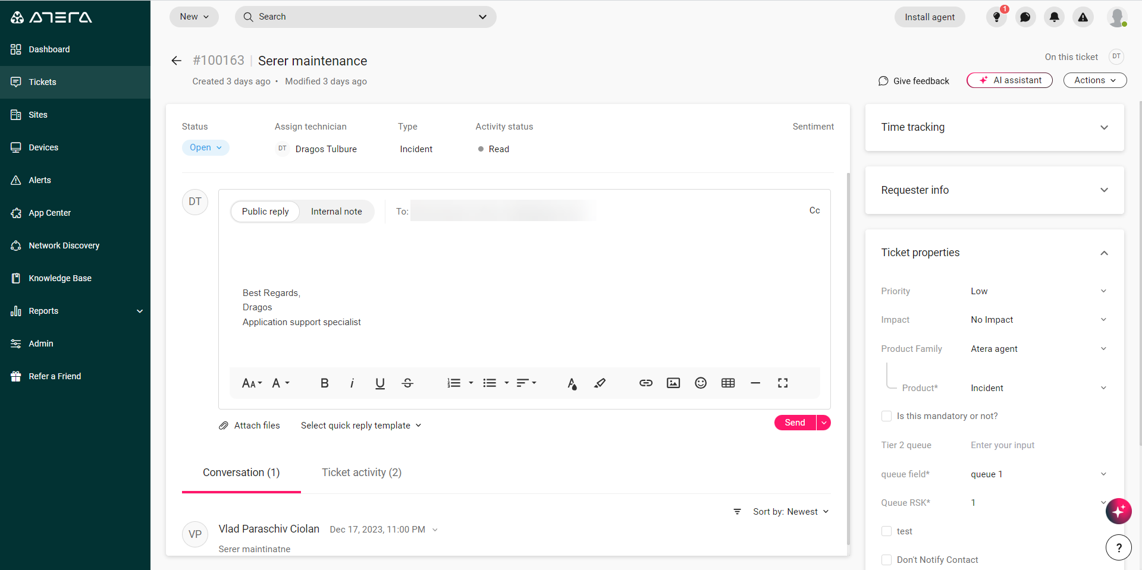
Task: Insert an image into the reply
Action: [x=673, y=383]
